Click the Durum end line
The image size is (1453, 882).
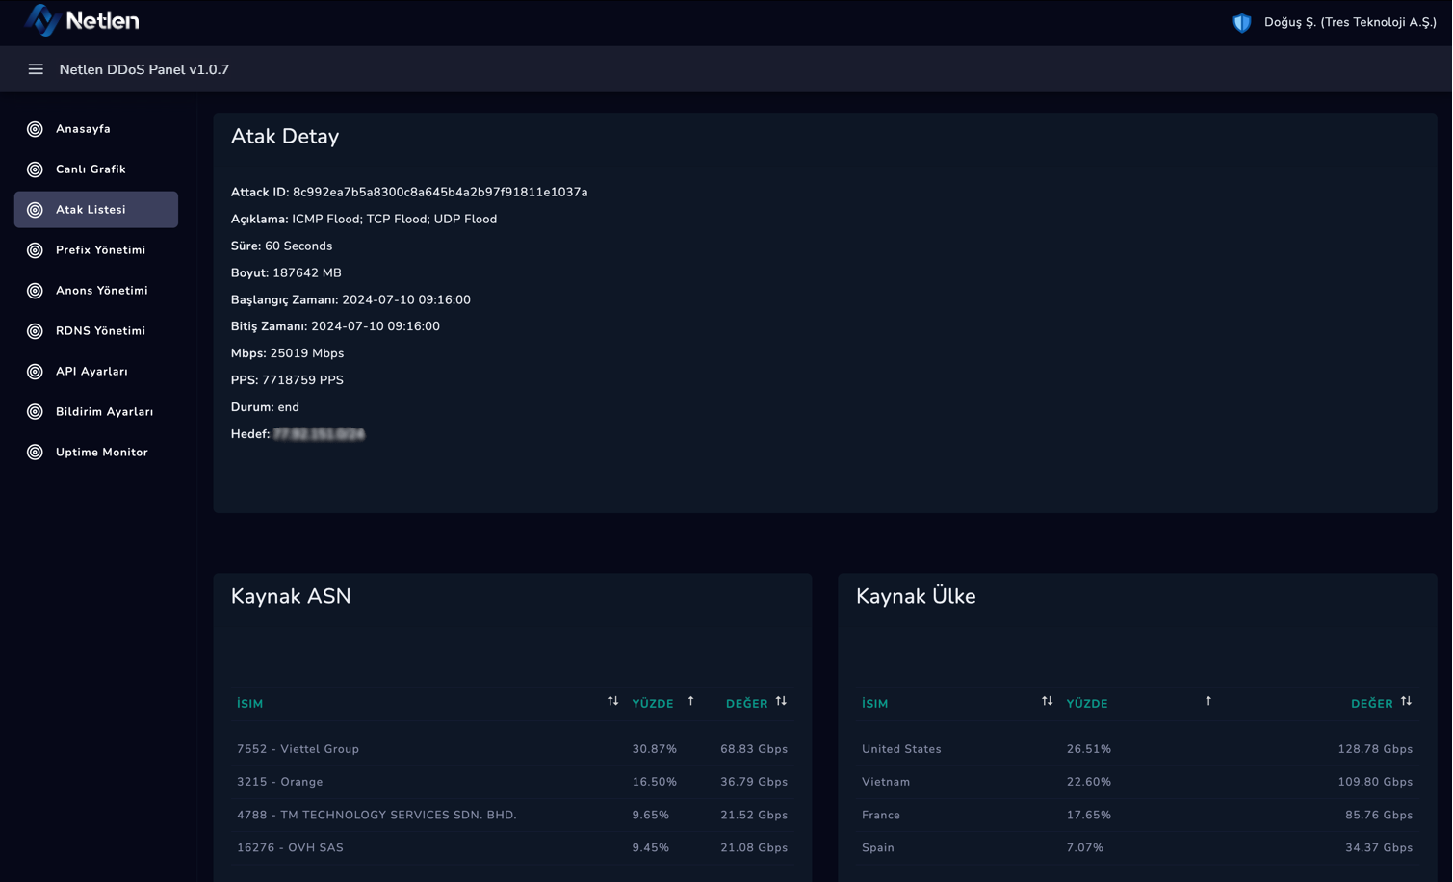(x=265, y=407)
